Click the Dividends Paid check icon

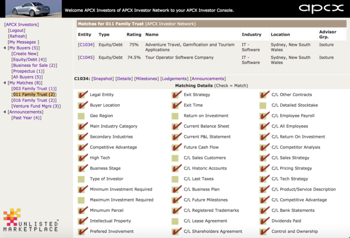click(265, 221)
